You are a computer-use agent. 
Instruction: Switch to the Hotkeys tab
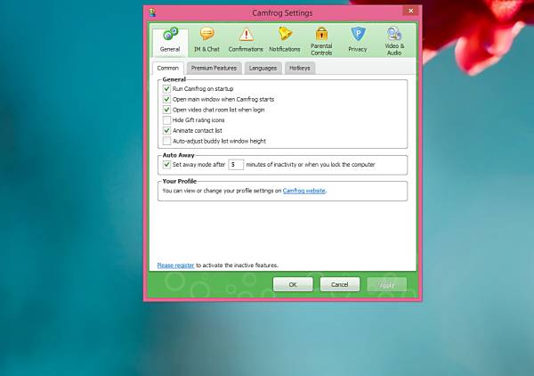[300, 69]
